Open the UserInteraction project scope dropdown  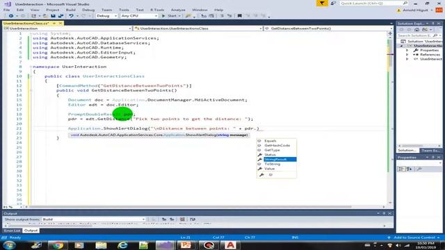click(67, 28)
